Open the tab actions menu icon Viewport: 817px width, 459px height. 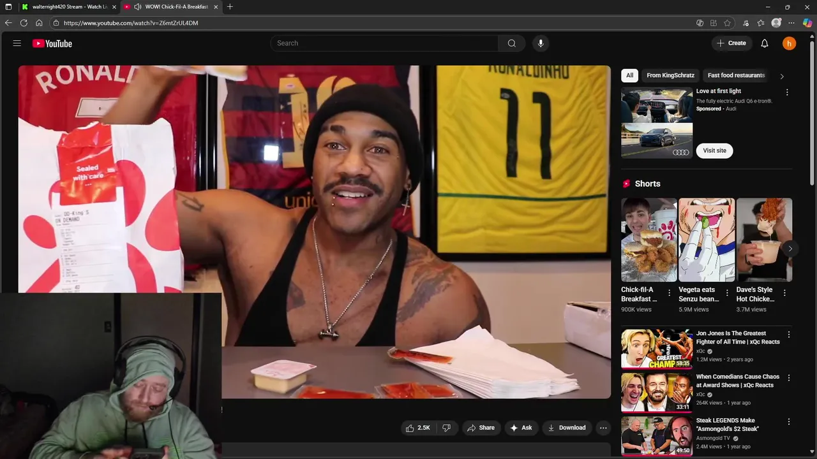[8, 6]
